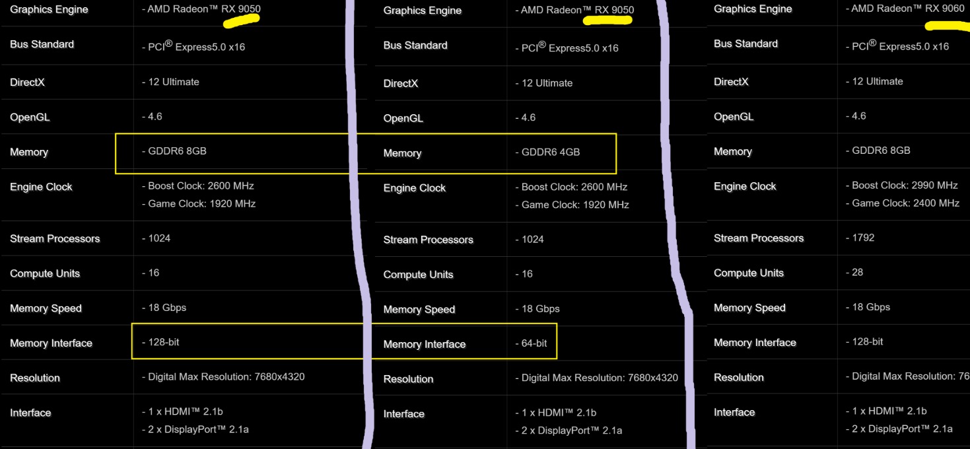Click the "28" compute units value
The image size is (970, 449).
[x=857, y=272]
